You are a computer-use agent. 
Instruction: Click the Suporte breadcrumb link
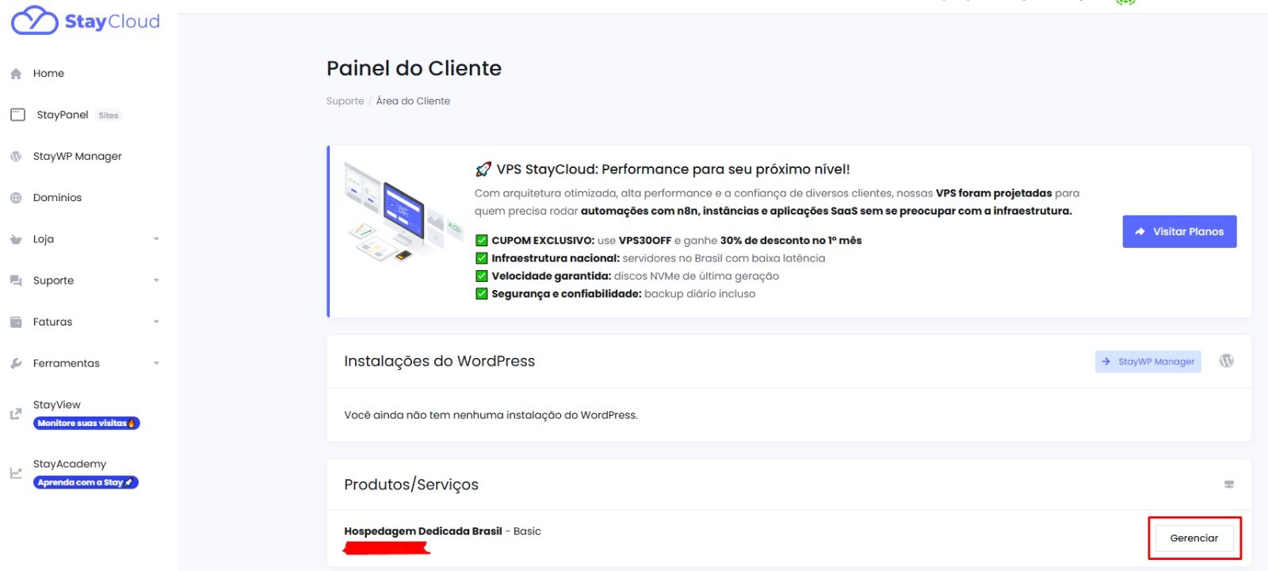(x=345, y=101)
